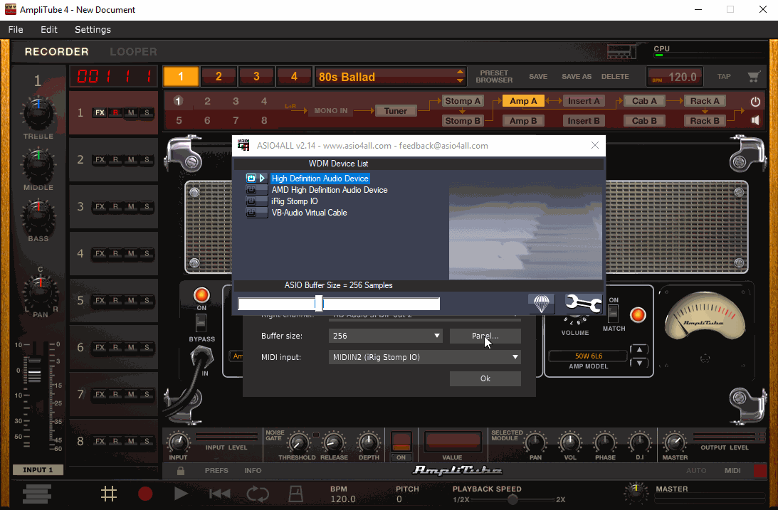
Task: Open the Settings menu
Action: (93, 30)
